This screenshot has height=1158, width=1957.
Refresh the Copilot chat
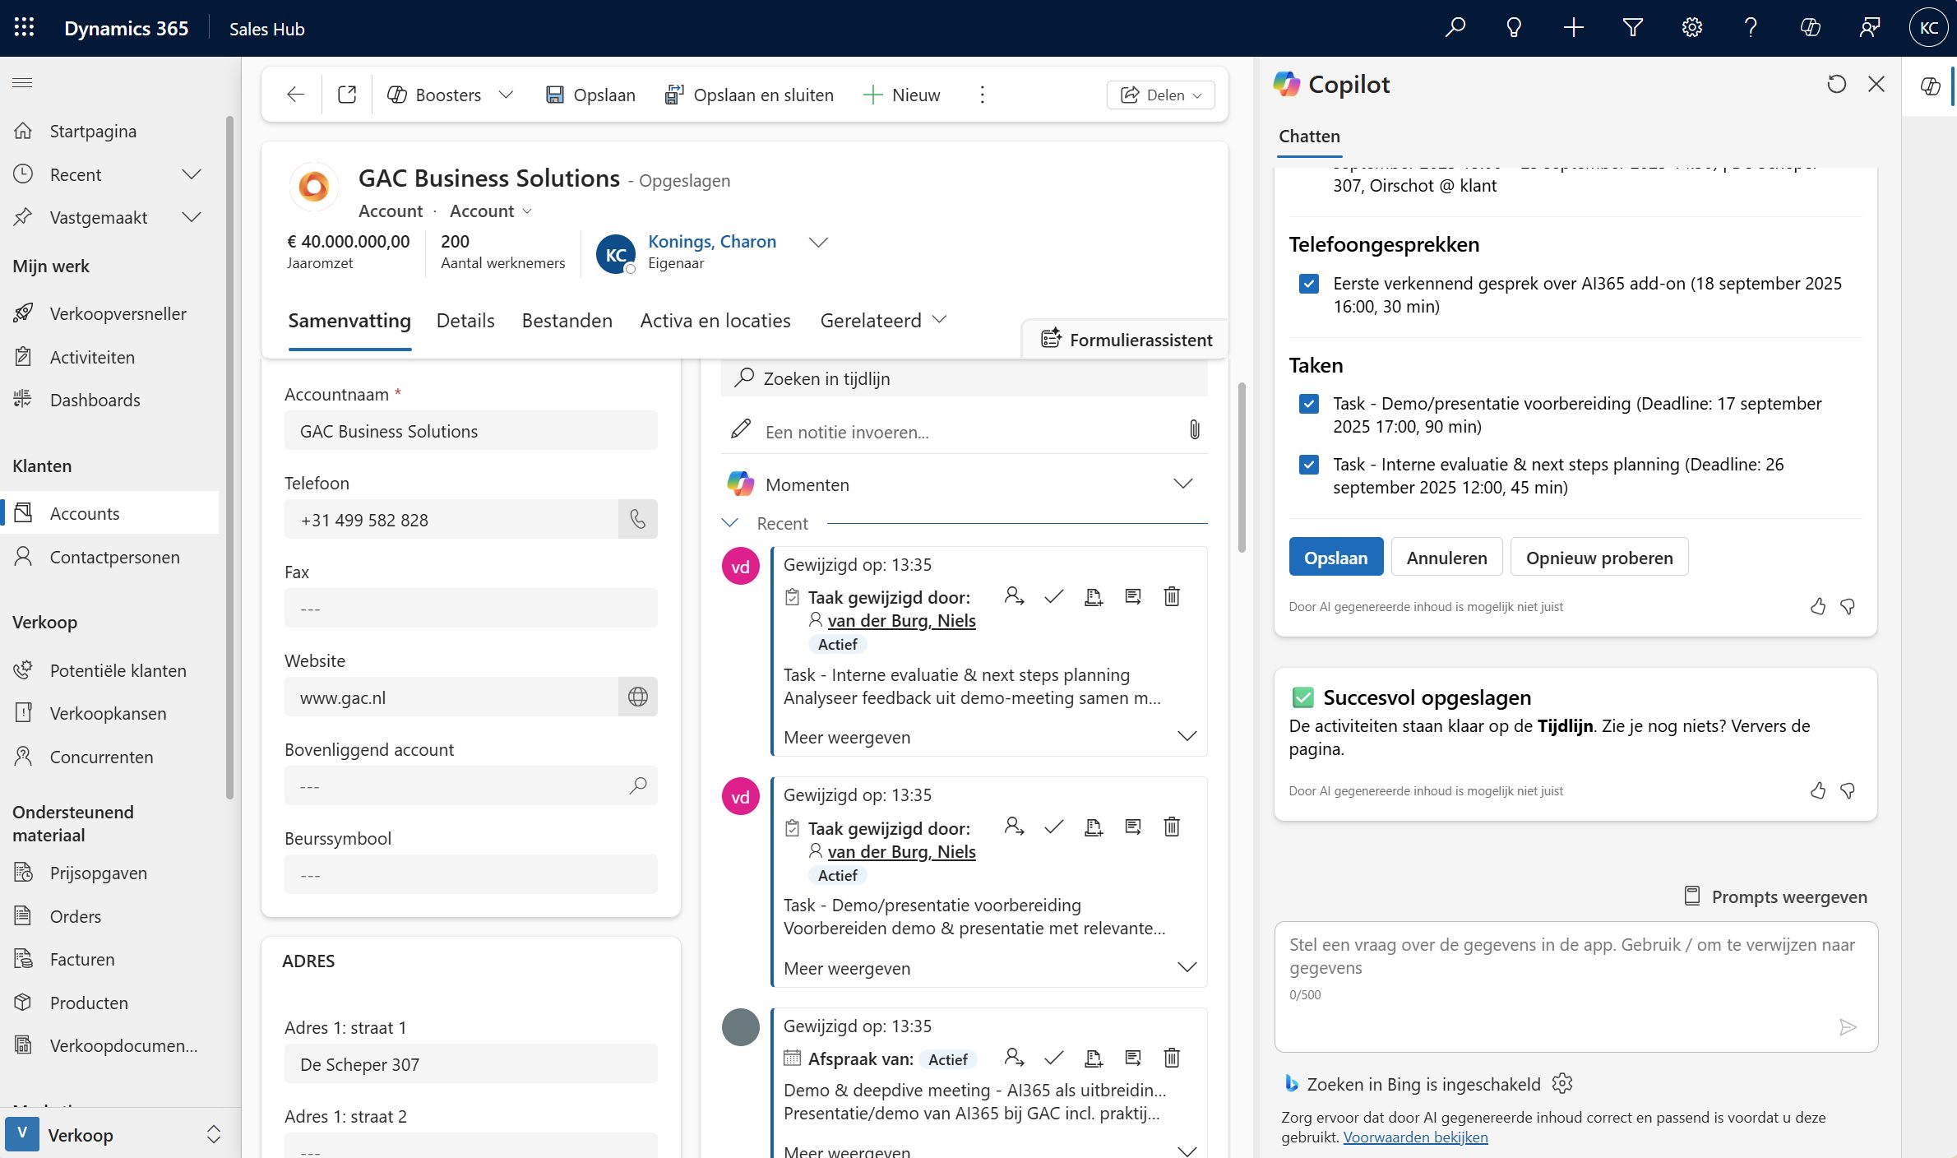click(x=1836, y=84)
